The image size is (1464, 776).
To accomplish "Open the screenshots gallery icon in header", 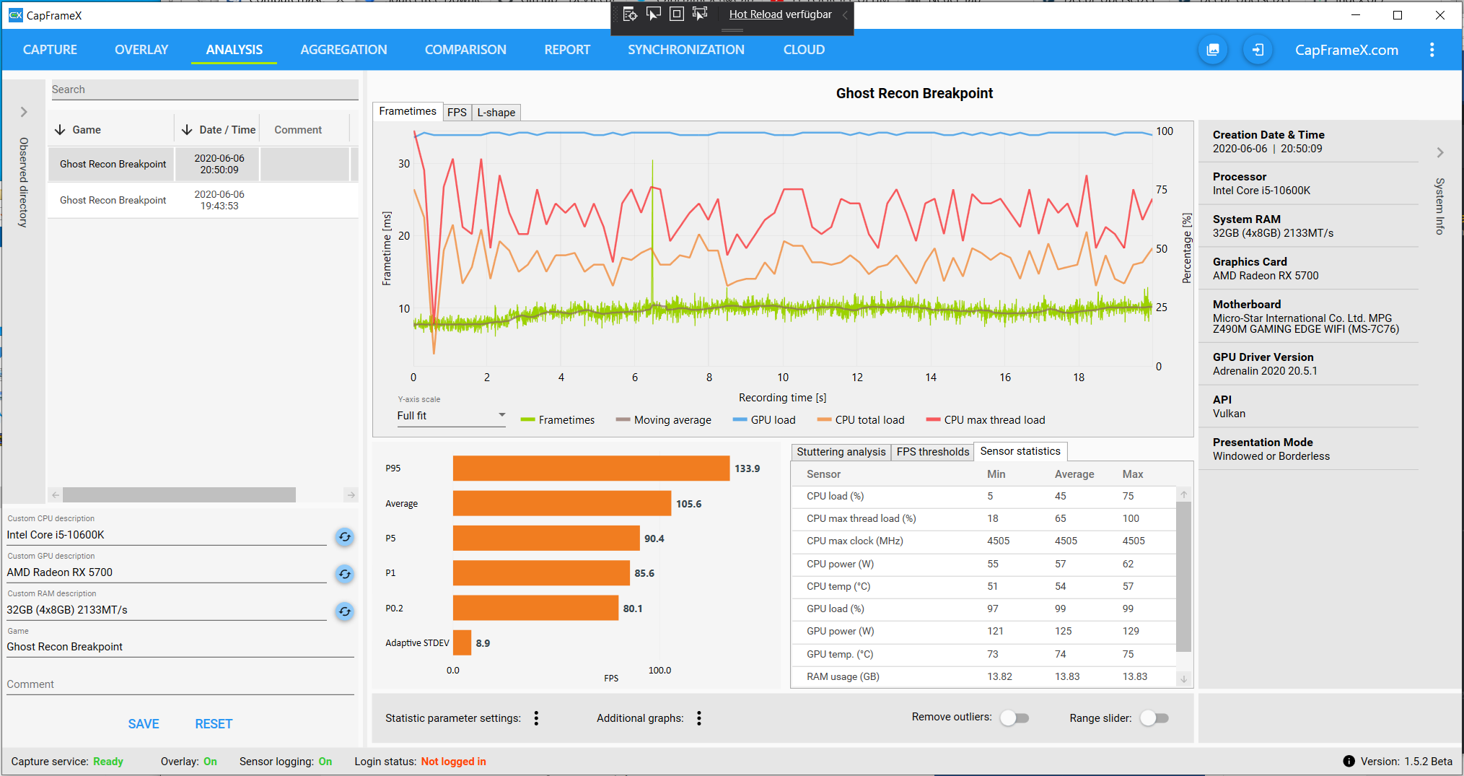I will coord(1213,50).
